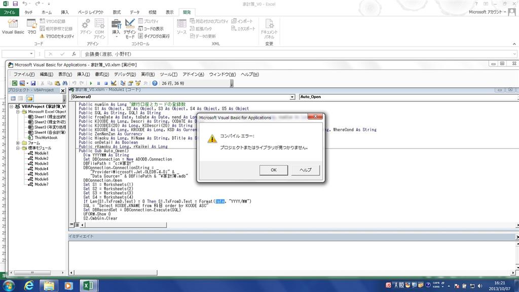
Task: Expand the フォーム folder node
Action: point(18,143)
